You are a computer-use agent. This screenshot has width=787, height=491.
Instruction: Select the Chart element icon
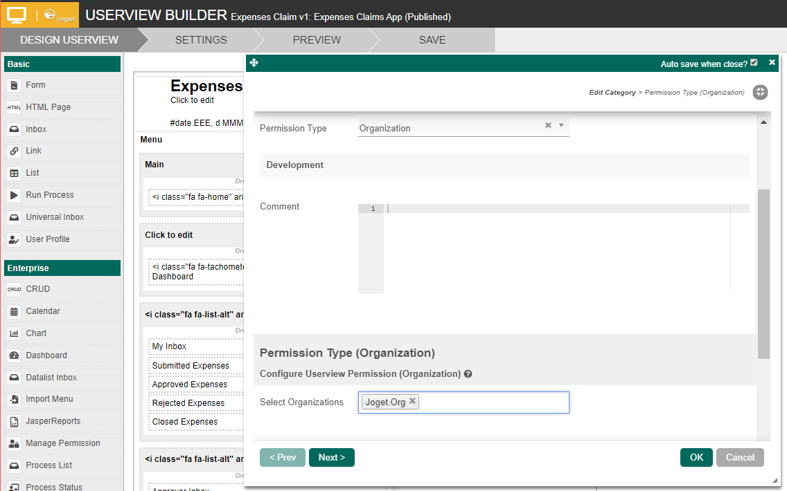[14, 333]
